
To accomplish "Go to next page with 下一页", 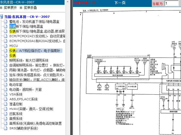I will pyautogui.click(x=120, y=3).
